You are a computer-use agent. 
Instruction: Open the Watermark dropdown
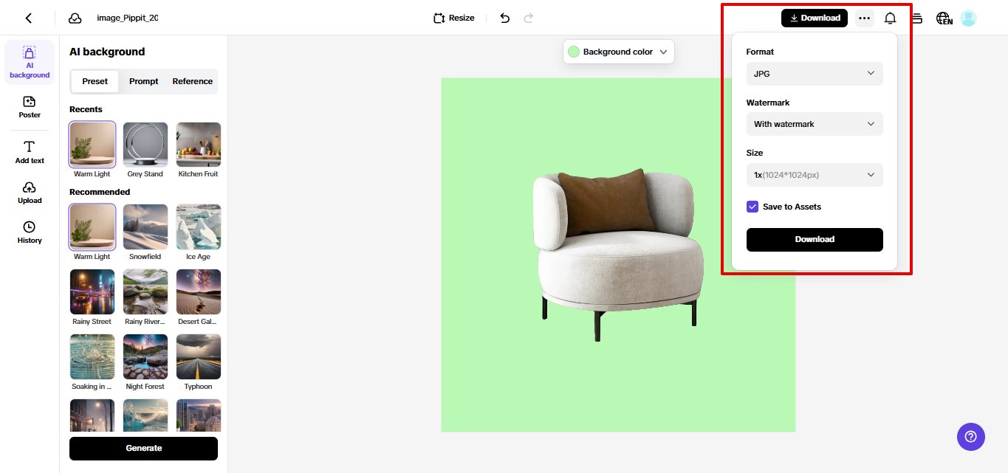coord(815,124)
